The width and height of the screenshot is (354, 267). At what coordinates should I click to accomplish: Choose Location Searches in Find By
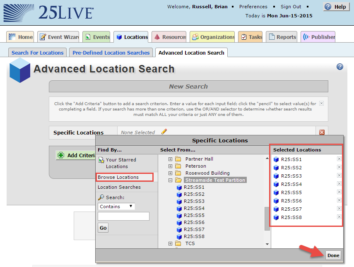pos(119,187)
